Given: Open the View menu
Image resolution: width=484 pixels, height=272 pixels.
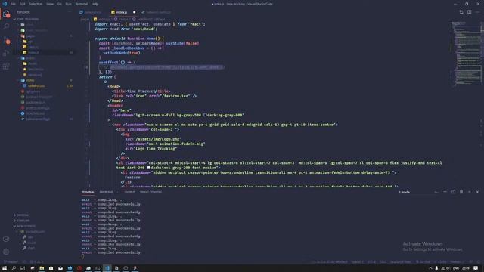Looking at the screenshot, I should click(50, 4).
